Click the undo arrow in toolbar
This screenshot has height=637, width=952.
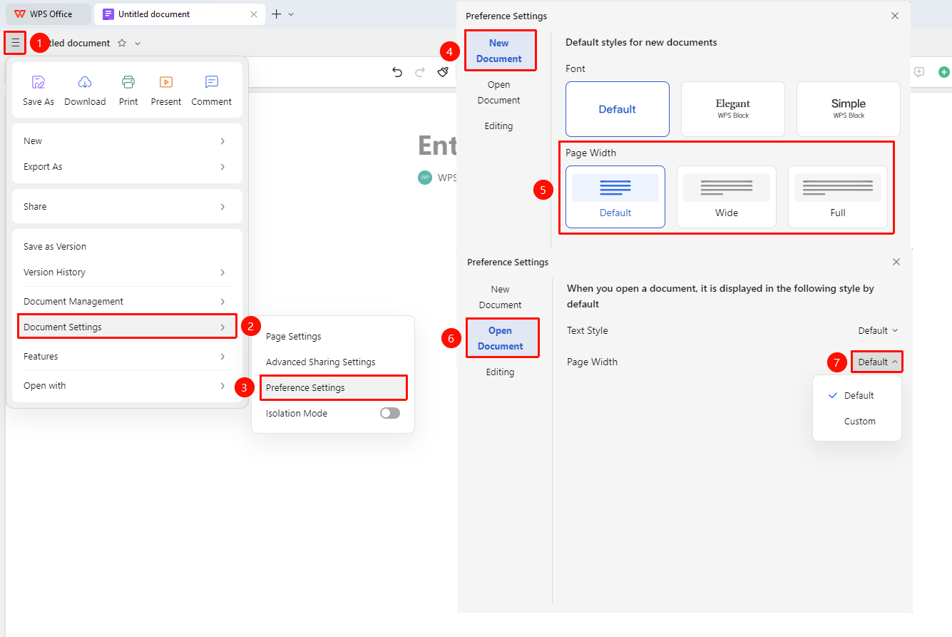click(397, 72)
